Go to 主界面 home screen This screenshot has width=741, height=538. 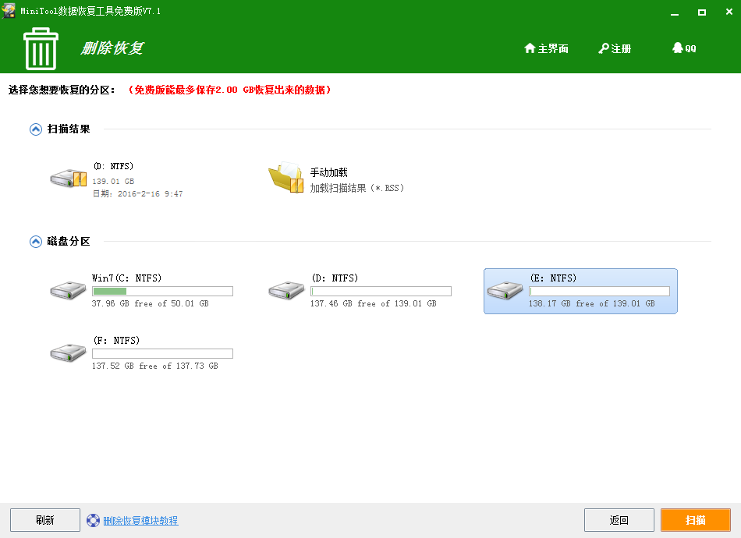[x=546, y=48]
